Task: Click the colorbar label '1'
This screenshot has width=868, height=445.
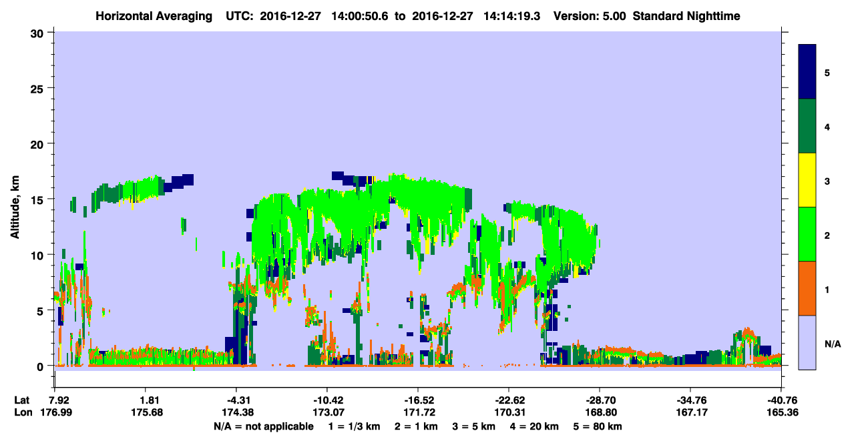Action: tap(827, 289)
